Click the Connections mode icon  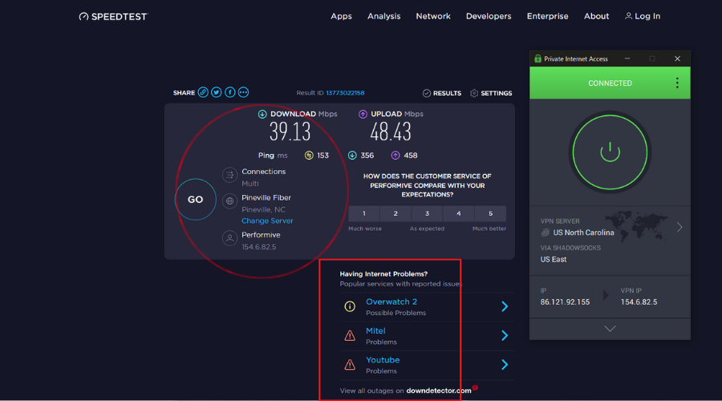point(229,175)
